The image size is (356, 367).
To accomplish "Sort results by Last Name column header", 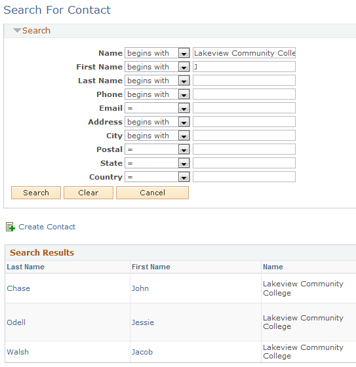I will pos(26,267).
